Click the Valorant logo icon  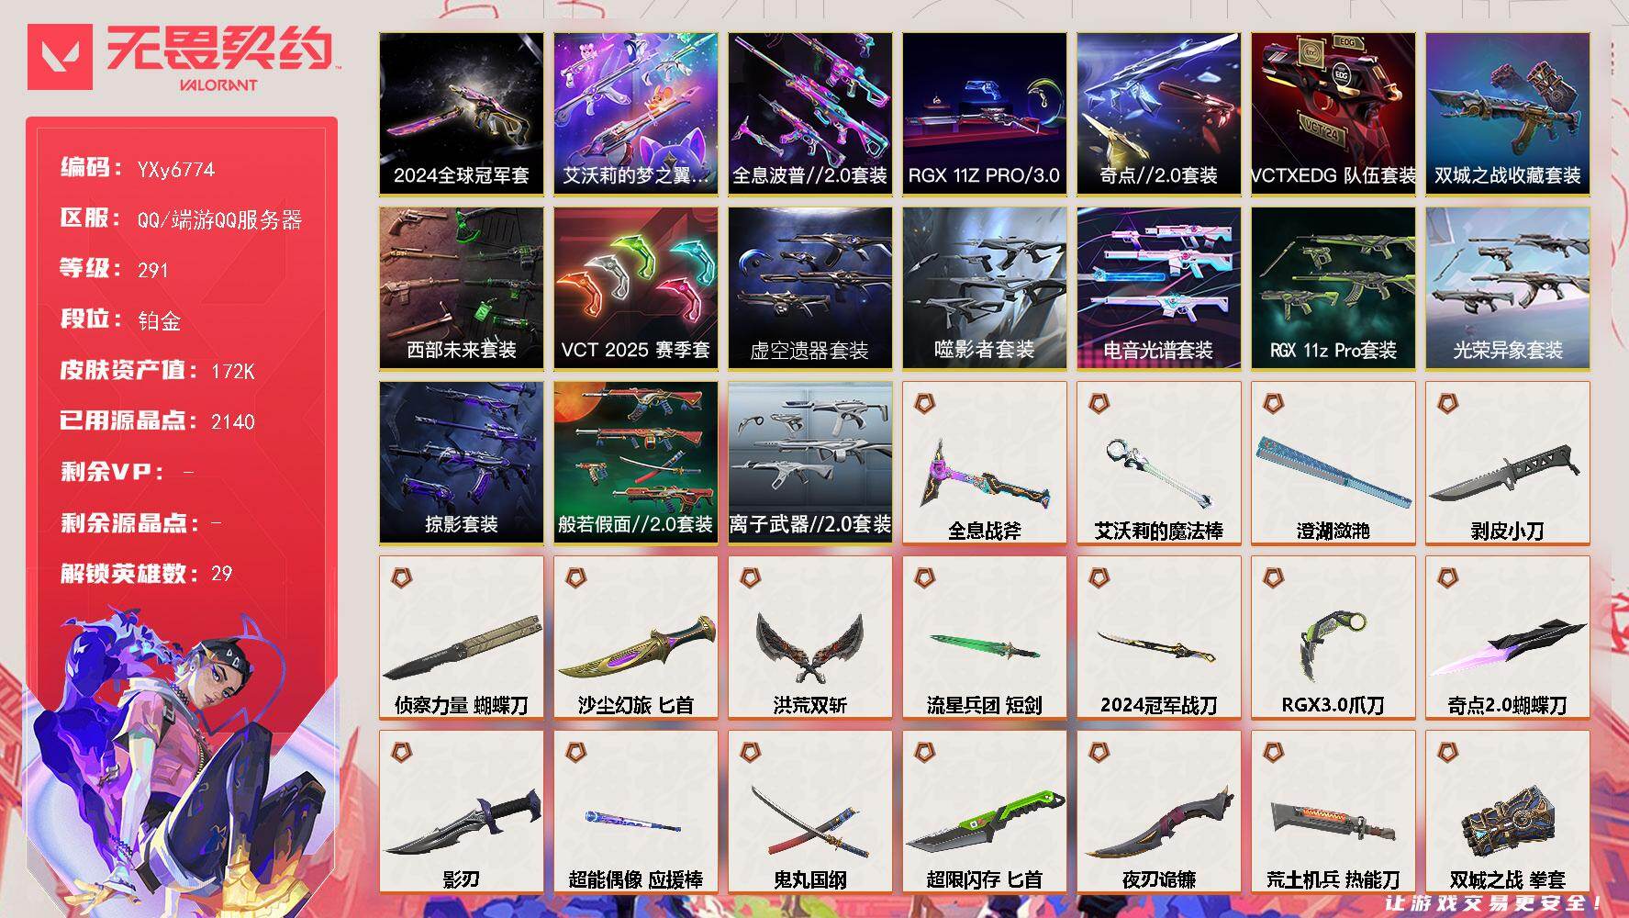pyautogui.click(x=61, y=57)
